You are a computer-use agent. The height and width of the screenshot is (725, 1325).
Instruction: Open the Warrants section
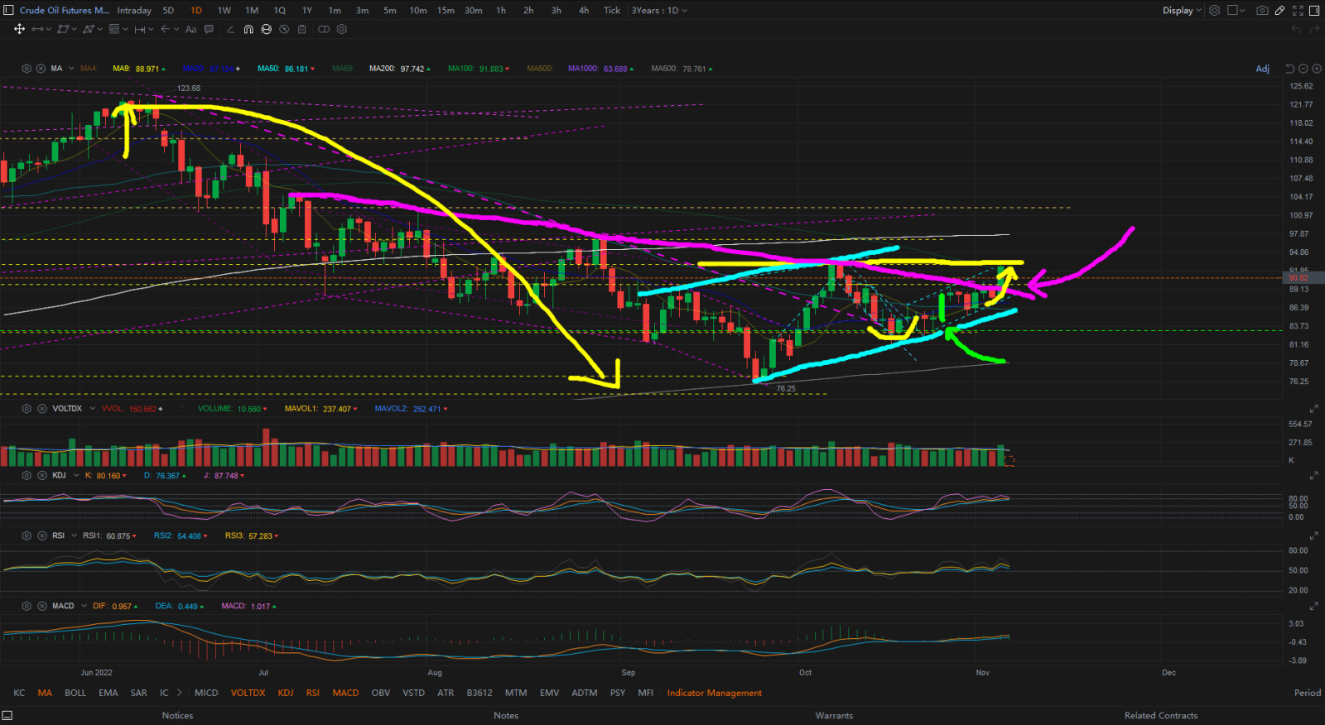click(x=834, y=716)
